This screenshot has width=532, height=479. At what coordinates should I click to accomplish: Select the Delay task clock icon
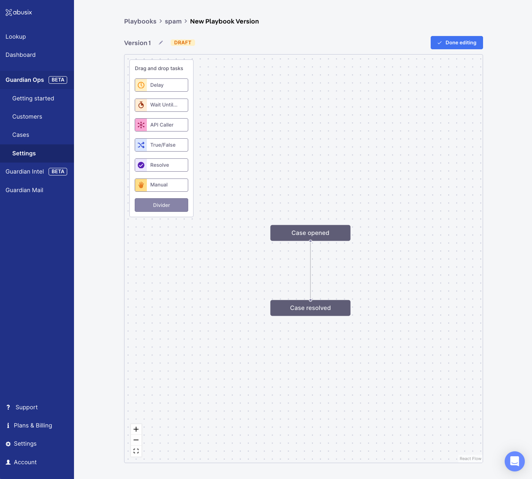pyautogui.click(x=141, y=85)
